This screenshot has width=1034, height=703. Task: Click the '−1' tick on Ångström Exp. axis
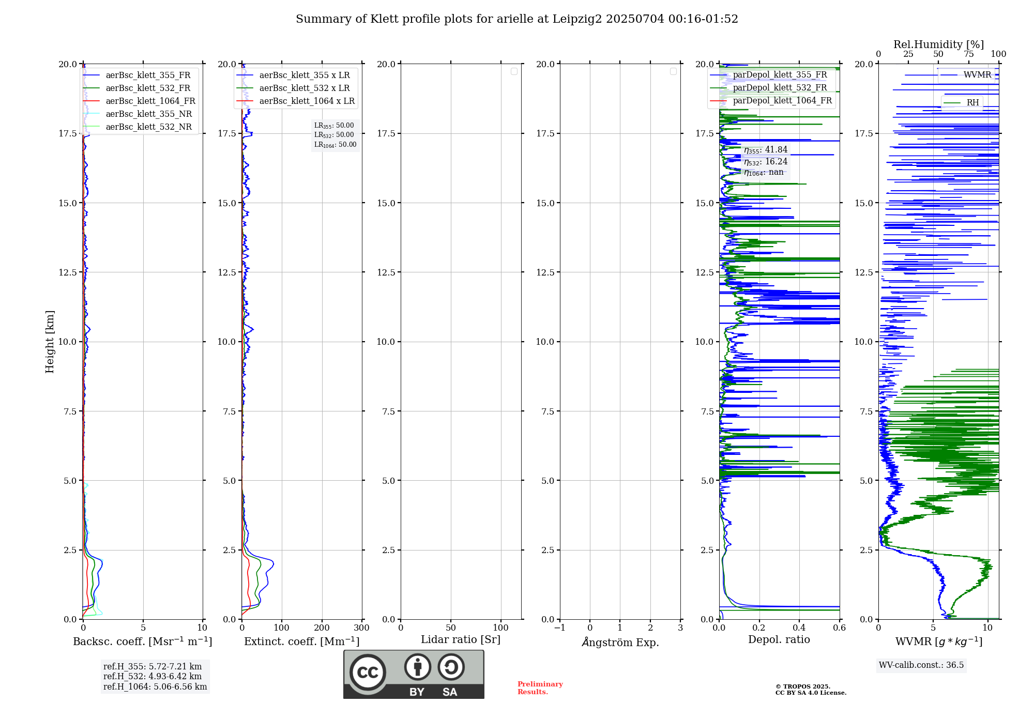point(559,628)
